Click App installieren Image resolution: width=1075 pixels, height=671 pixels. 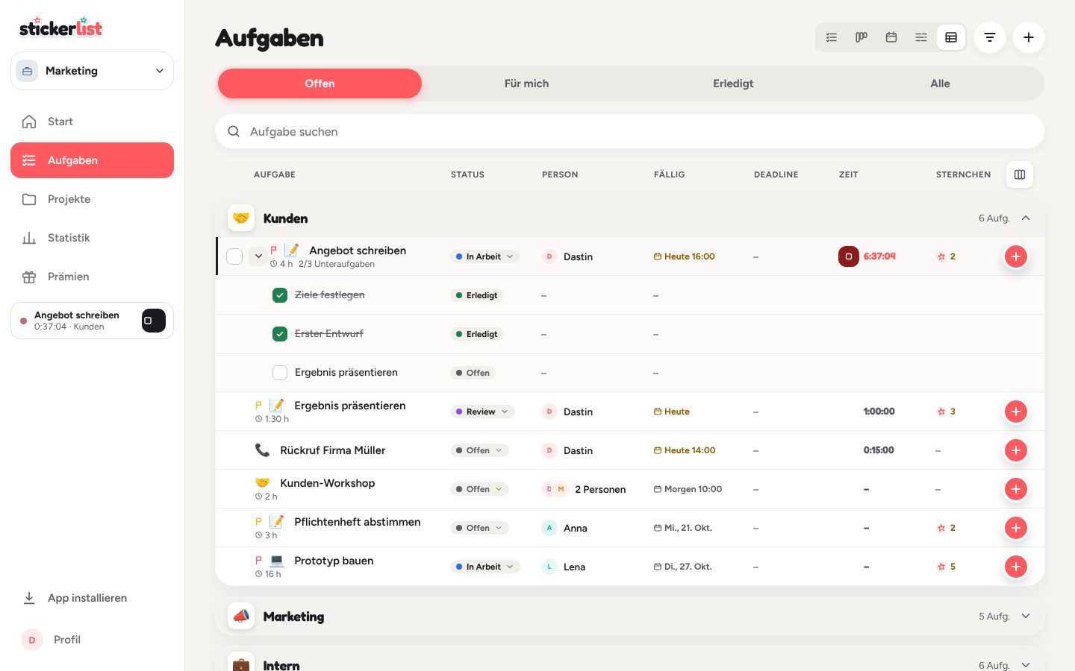[92, 598]
